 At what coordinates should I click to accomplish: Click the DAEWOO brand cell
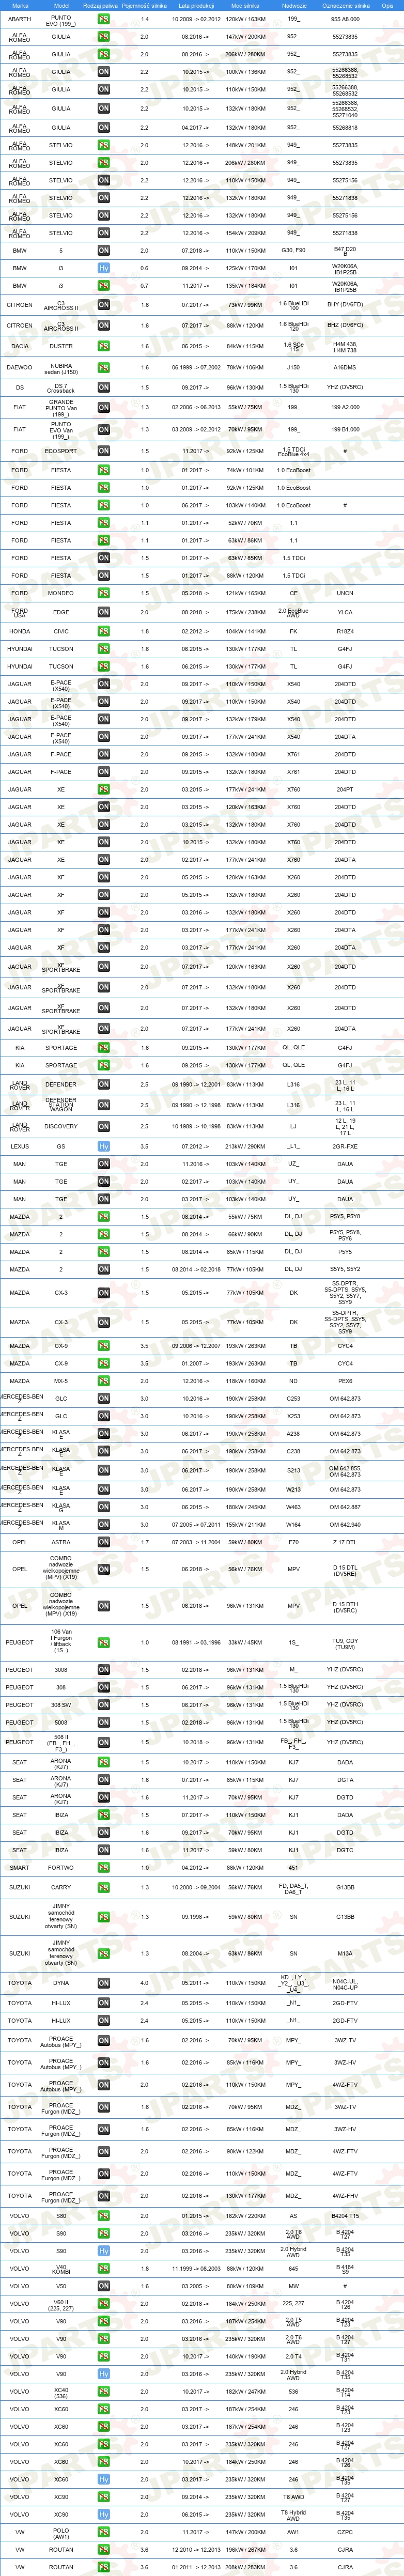(20, 367)
